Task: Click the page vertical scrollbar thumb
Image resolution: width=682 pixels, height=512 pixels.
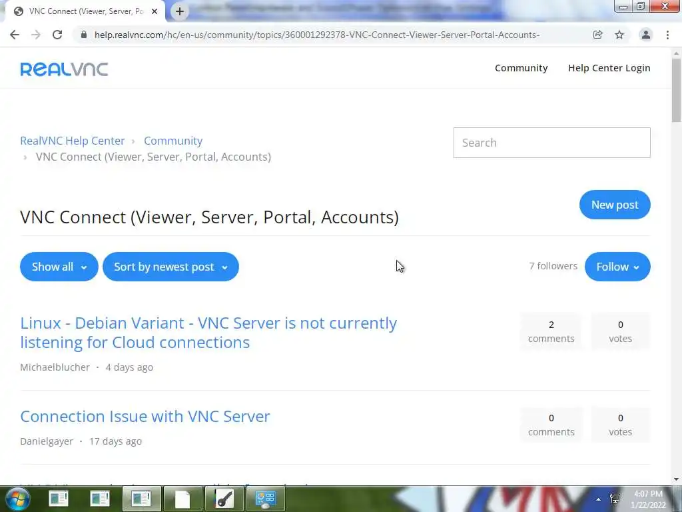Action: [x=677, y=91]
